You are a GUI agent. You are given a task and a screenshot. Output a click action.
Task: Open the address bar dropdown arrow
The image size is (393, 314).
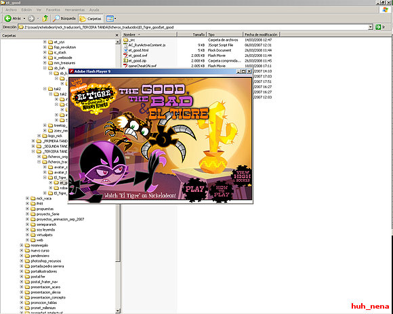tap(371, 27)
